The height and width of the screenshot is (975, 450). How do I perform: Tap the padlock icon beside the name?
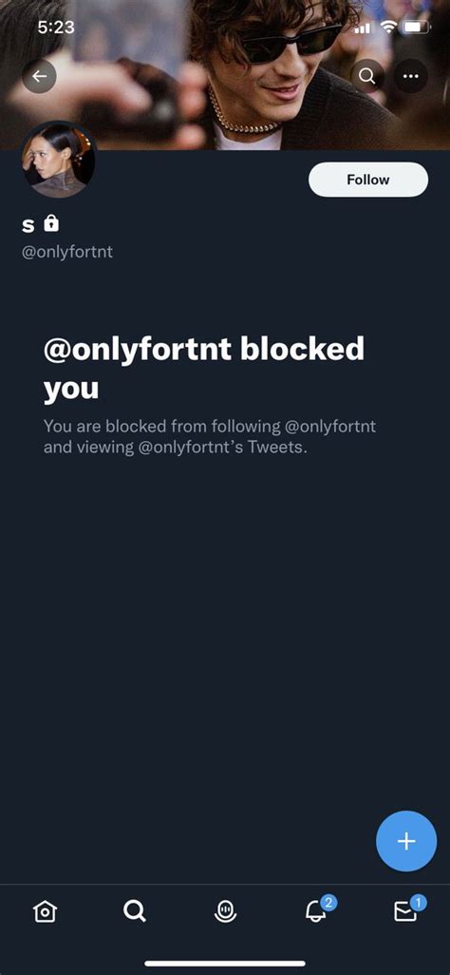[51, 223]
